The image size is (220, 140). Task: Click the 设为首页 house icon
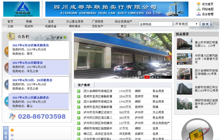coord(199,4)
